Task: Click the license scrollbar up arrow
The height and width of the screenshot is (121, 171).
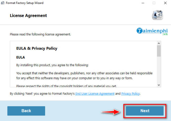Action: pyautogui.click(x=159, y=43)
